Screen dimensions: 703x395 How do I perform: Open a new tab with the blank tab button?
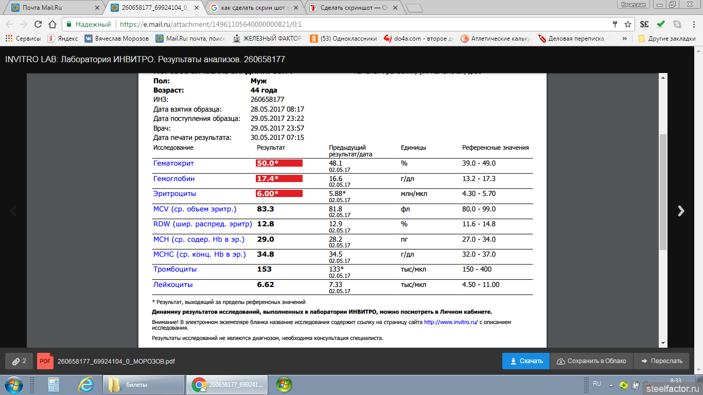pyautogui.click(x=414, y=8)
